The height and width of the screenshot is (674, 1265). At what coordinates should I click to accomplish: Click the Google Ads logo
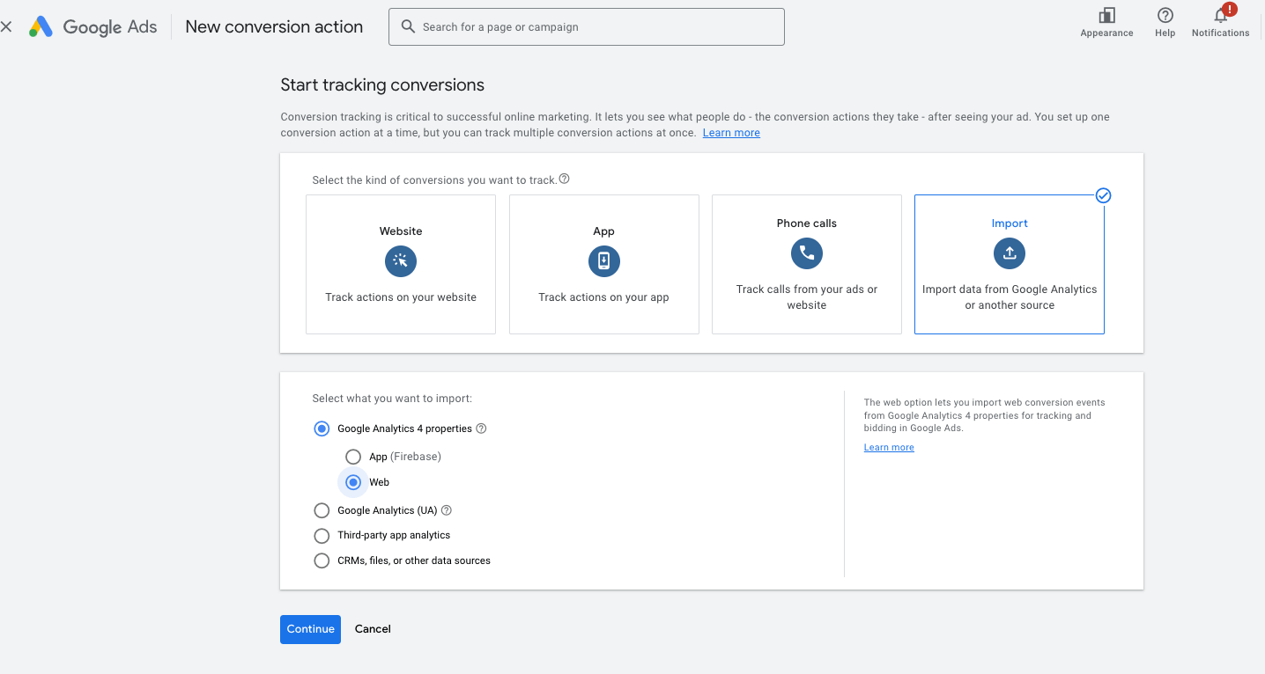click(92, 27)
